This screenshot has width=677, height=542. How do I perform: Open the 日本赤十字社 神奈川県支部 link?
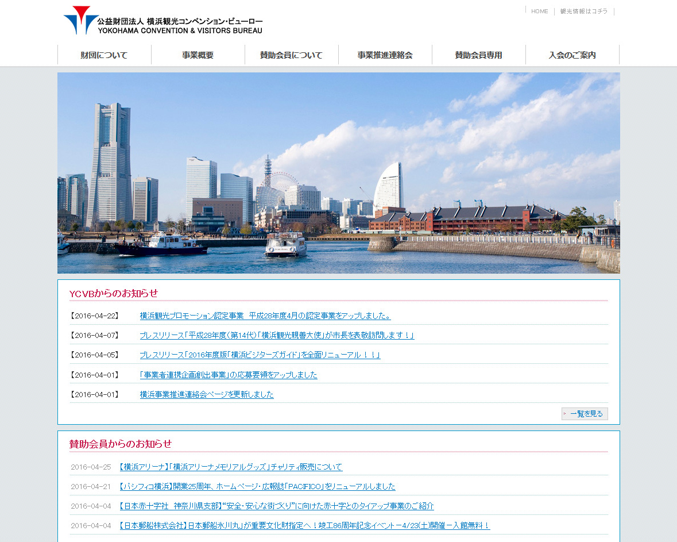[x=276, y=506]
